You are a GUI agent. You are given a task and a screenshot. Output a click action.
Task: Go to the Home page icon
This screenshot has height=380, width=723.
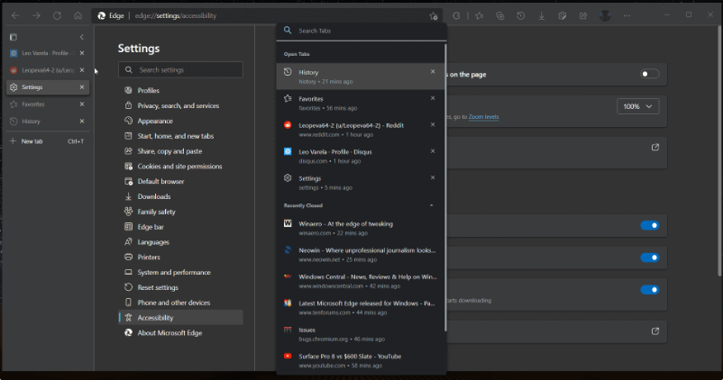click(78, 15)
